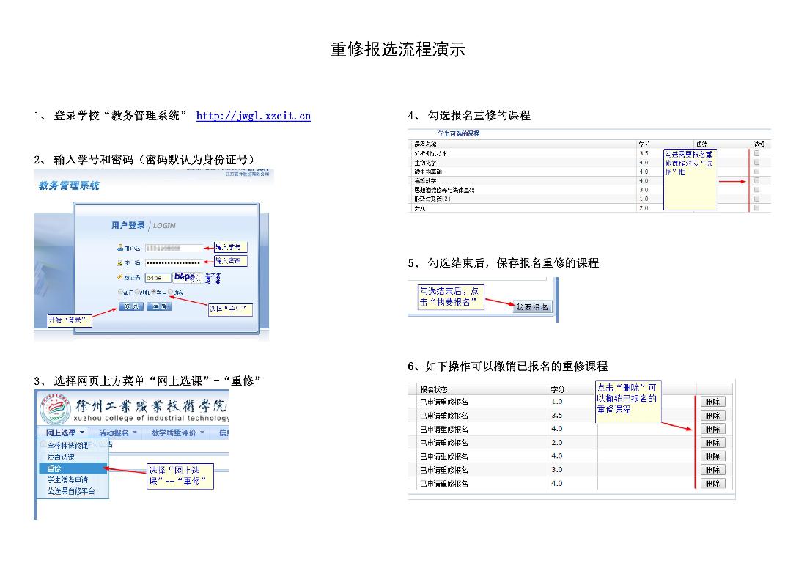Focus the username input field
The height and width of the screenshot is (563, 796).
pyautogui.click(x=174, y=249)
